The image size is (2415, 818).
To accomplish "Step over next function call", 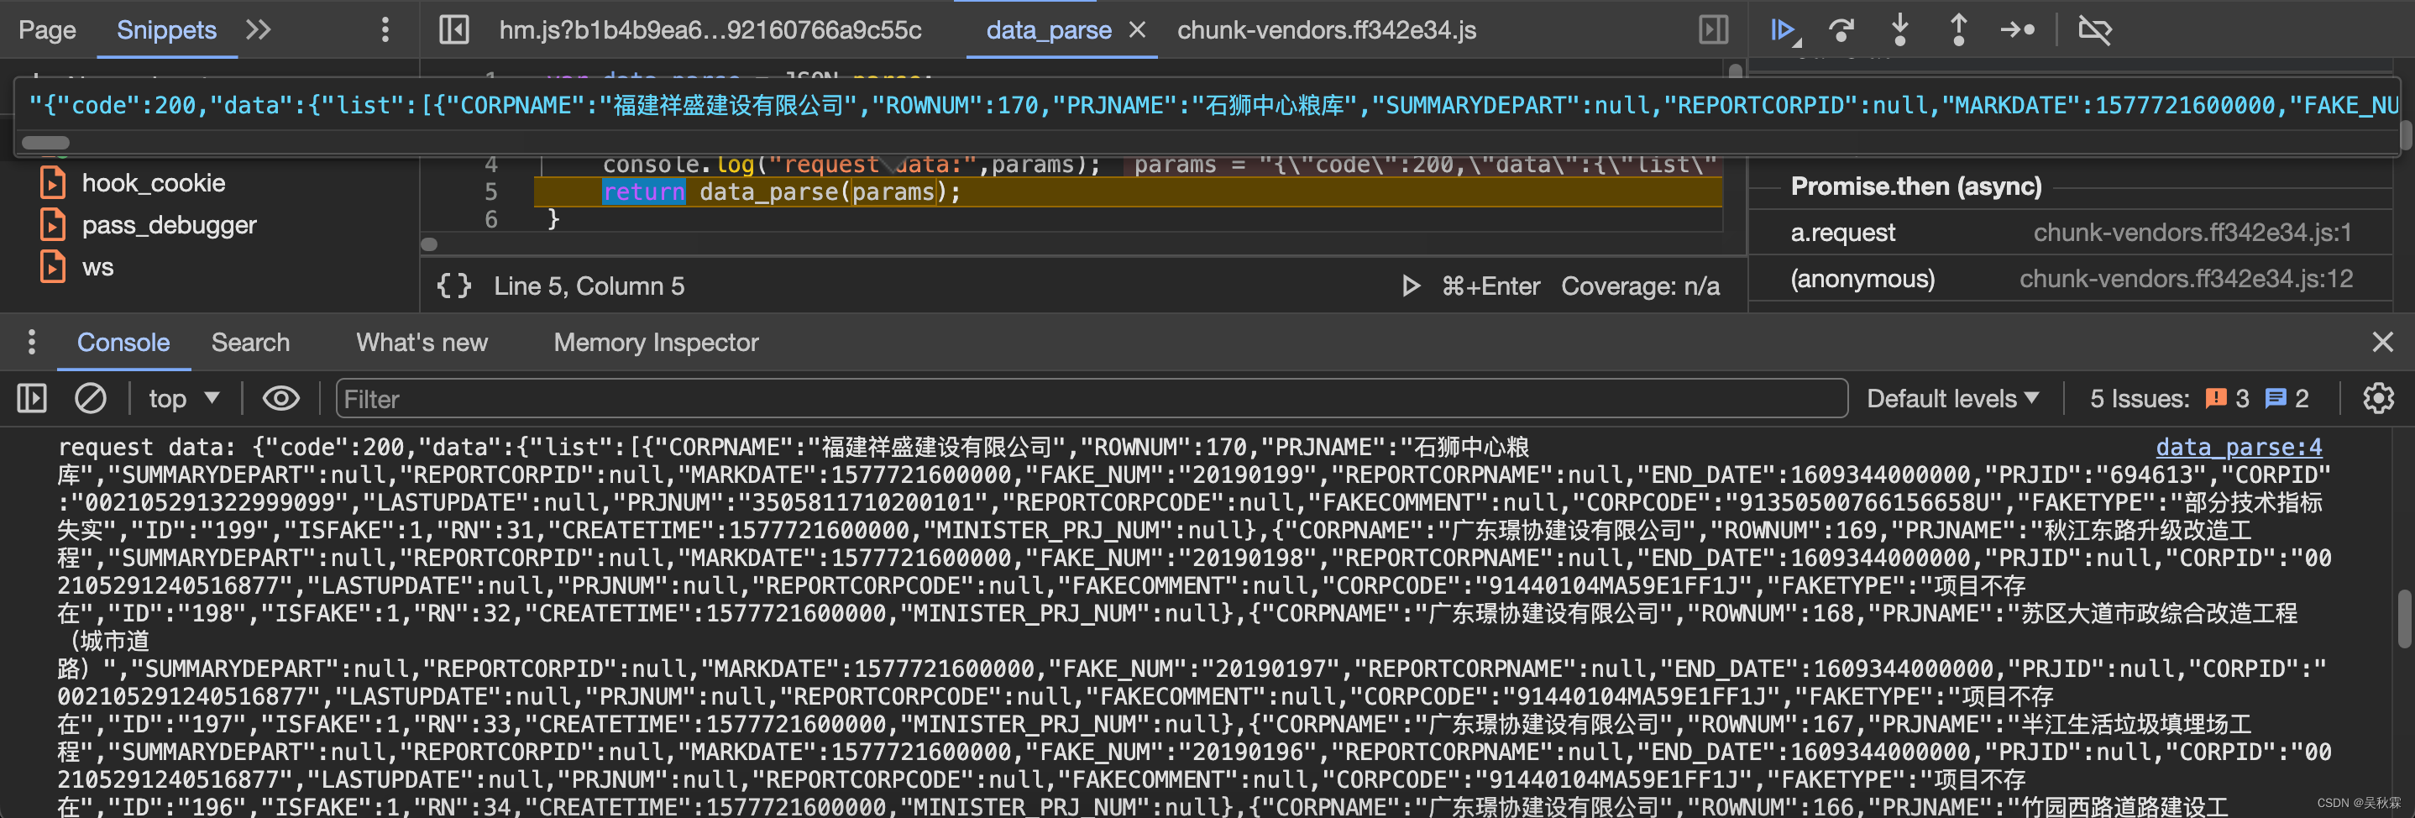I will point(1841,30).
